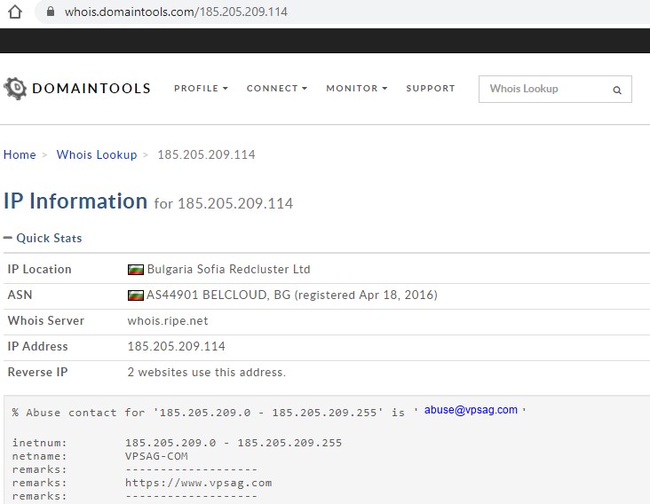Screen dimensions: 650x504
Task: Click the 'ASN' row label
Action: (20, 295)
